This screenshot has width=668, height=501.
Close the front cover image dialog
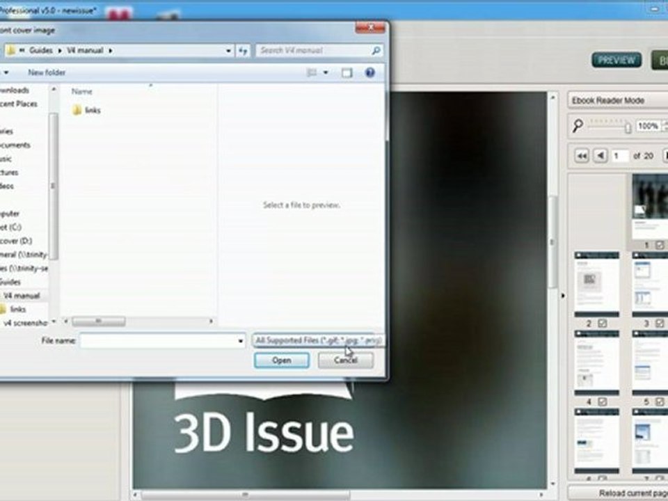coord(369,27)
